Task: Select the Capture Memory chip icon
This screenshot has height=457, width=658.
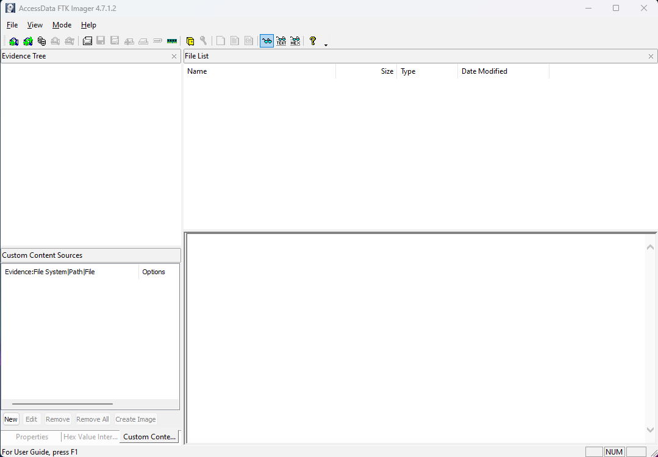Action: tap(171, 41)
